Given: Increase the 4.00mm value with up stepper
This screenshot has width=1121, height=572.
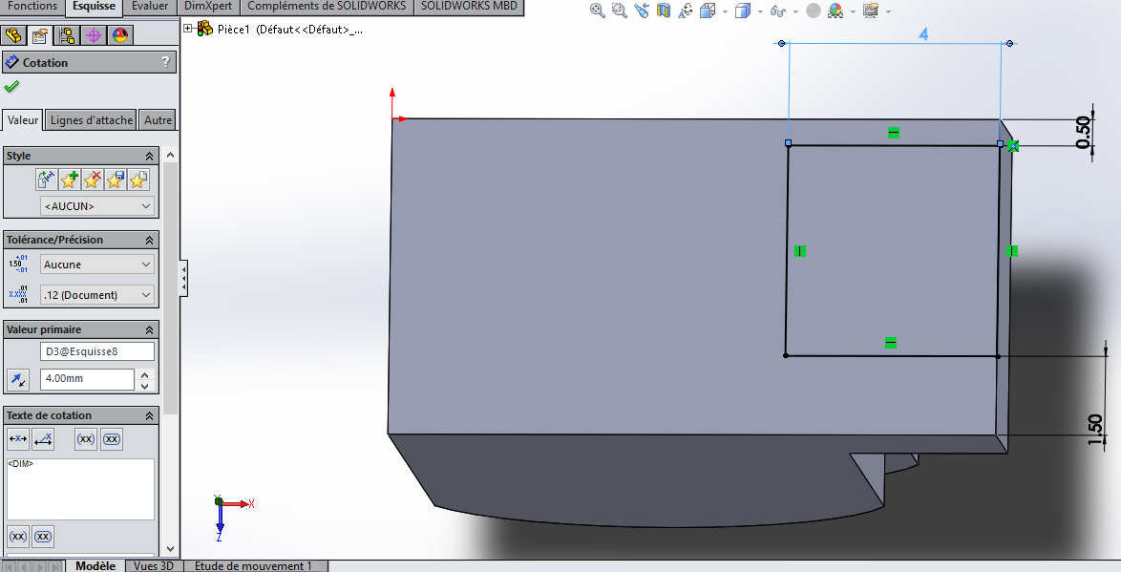Looking at the screenshot, I should coord(145,374).
